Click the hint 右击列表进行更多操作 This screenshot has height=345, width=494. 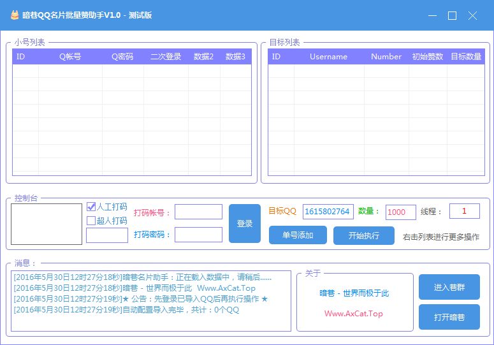[x=440, y=237]
